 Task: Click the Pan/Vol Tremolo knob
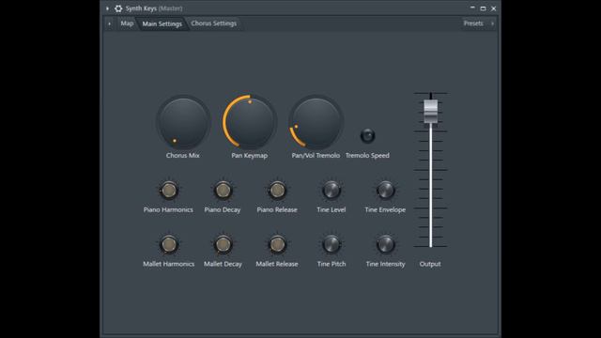coord(316,122)
